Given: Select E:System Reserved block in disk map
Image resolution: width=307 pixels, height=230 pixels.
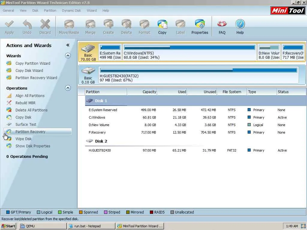Looking at the screenshot, I should (110, 52).
